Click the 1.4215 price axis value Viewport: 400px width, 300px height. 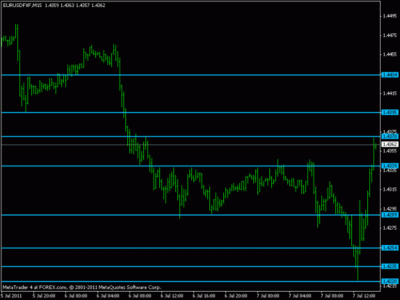(390, 286)
